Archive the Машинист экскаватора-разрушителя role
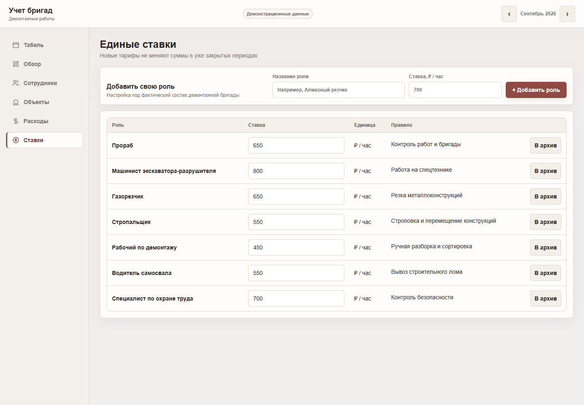 pyautogui.click(x=545, y=171)
